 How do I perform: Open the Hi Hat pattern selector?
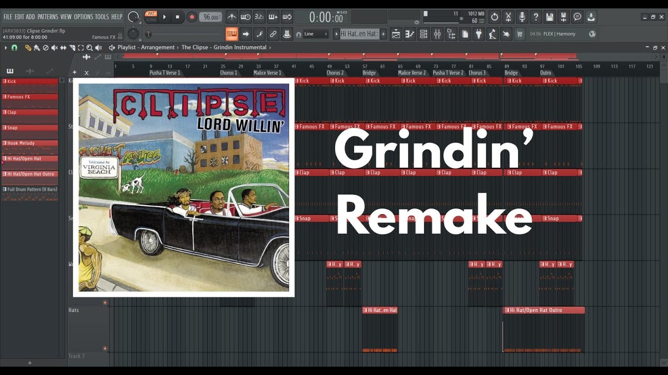click(359, 34)
